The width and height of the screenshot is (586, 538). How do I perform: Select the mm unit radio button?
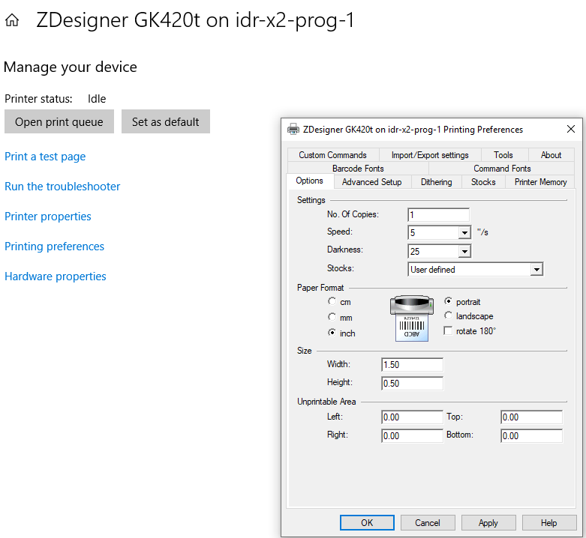(x=332, y=317)
